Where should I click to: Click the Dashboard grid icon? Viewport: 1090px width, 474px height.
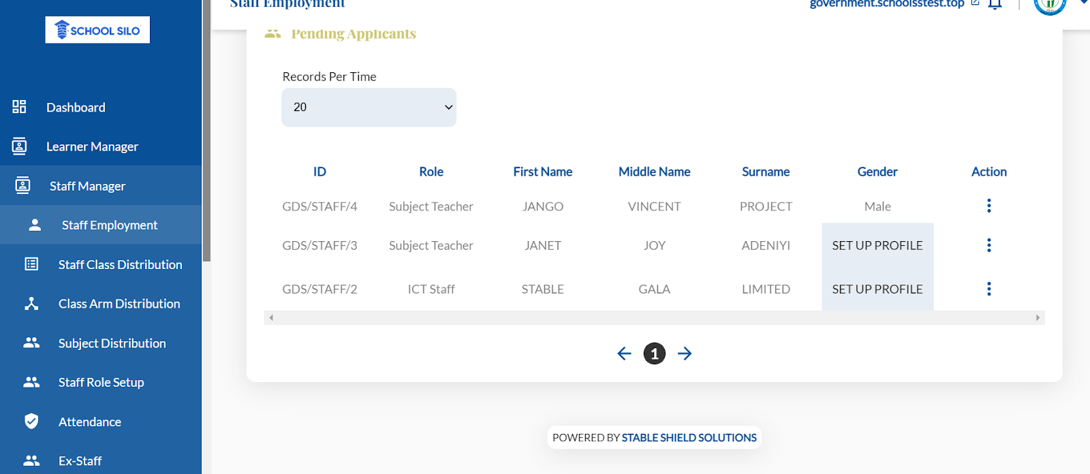[19, 107]
